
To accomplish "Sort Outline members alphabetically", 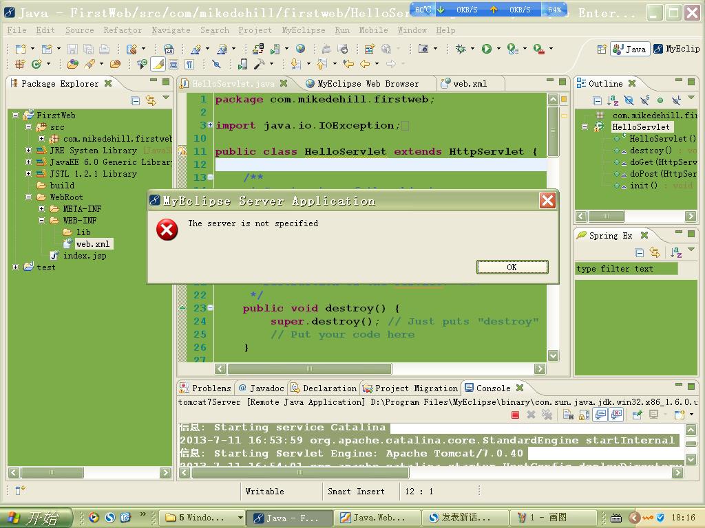I will pyautogui.click(x=613, y=100).
